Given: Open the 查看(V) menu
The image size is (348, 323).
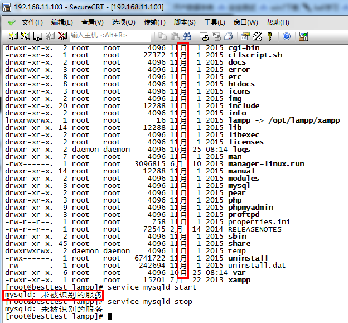Looking at the screenshot, I should pos(93,22).
